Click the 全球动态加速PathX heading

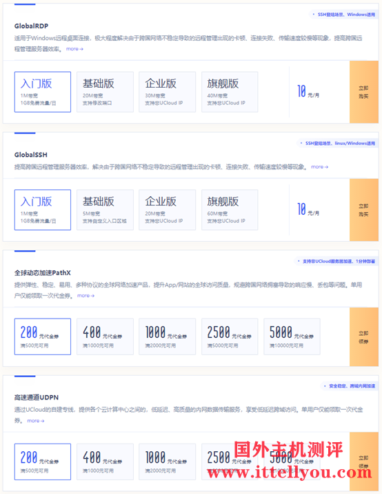click(x=43, y=273)
